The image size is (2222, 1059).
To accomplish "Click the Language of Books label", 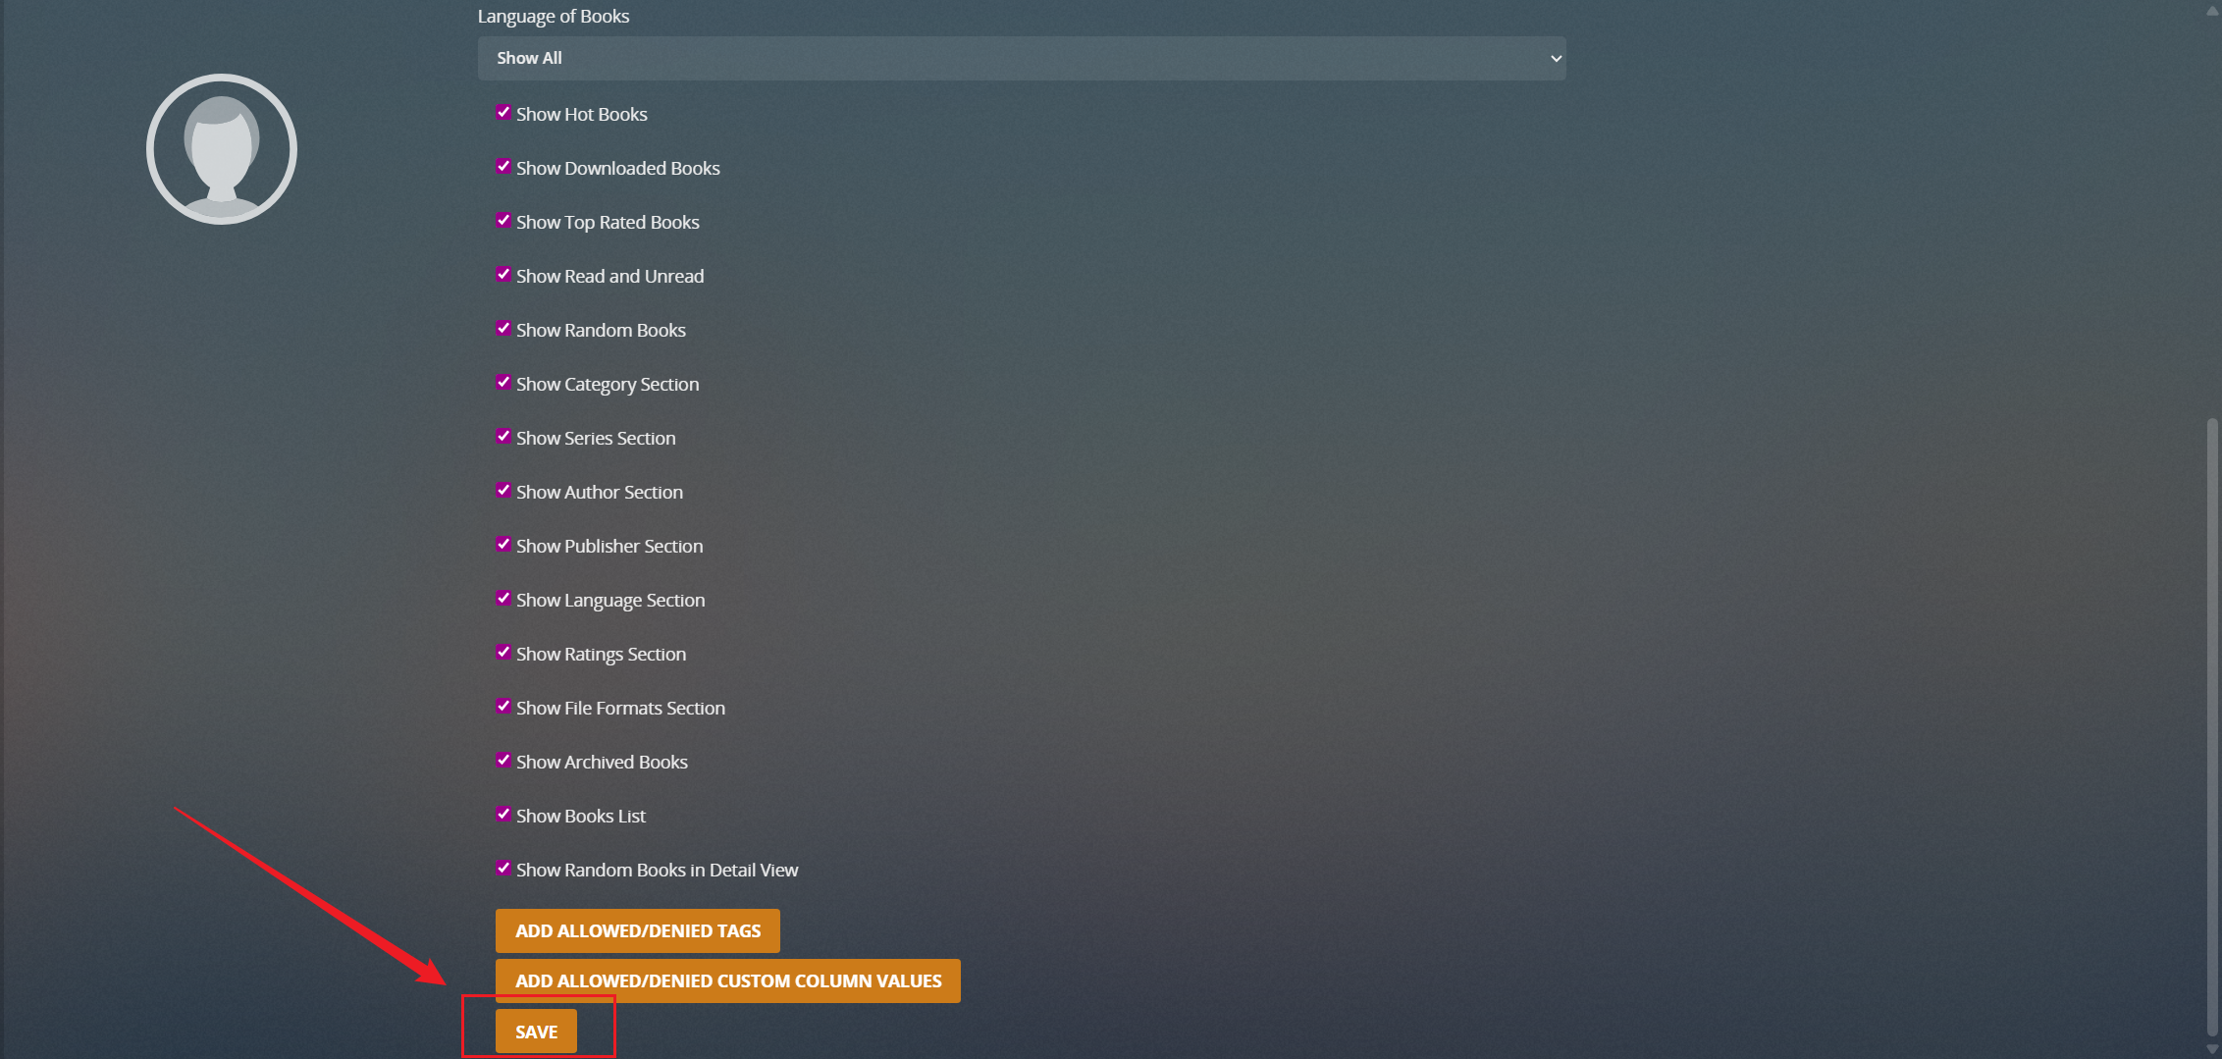I will [554, 16].
